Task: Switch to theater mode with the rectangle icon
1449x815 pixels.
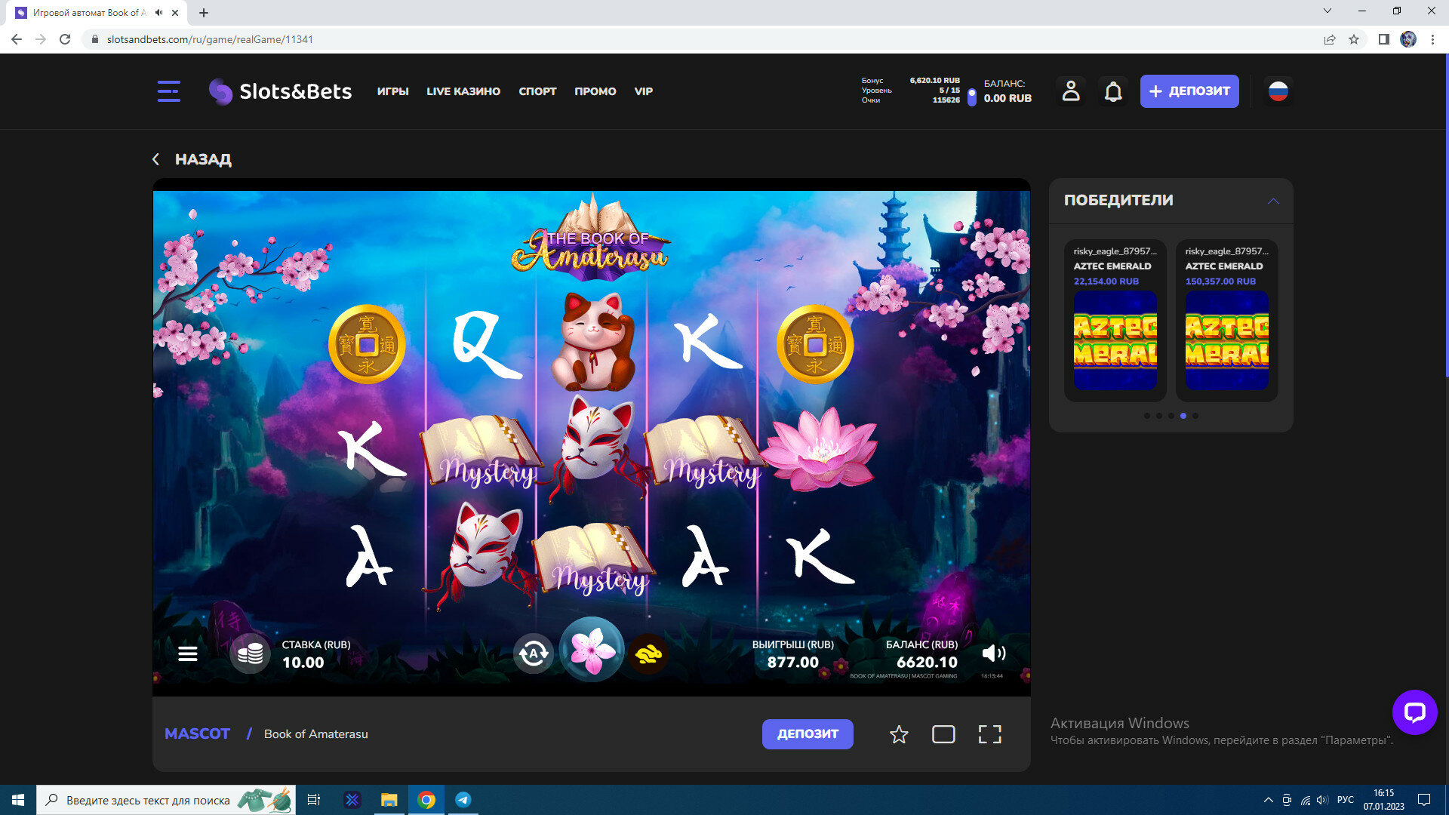Action: [x=943, y=734]
